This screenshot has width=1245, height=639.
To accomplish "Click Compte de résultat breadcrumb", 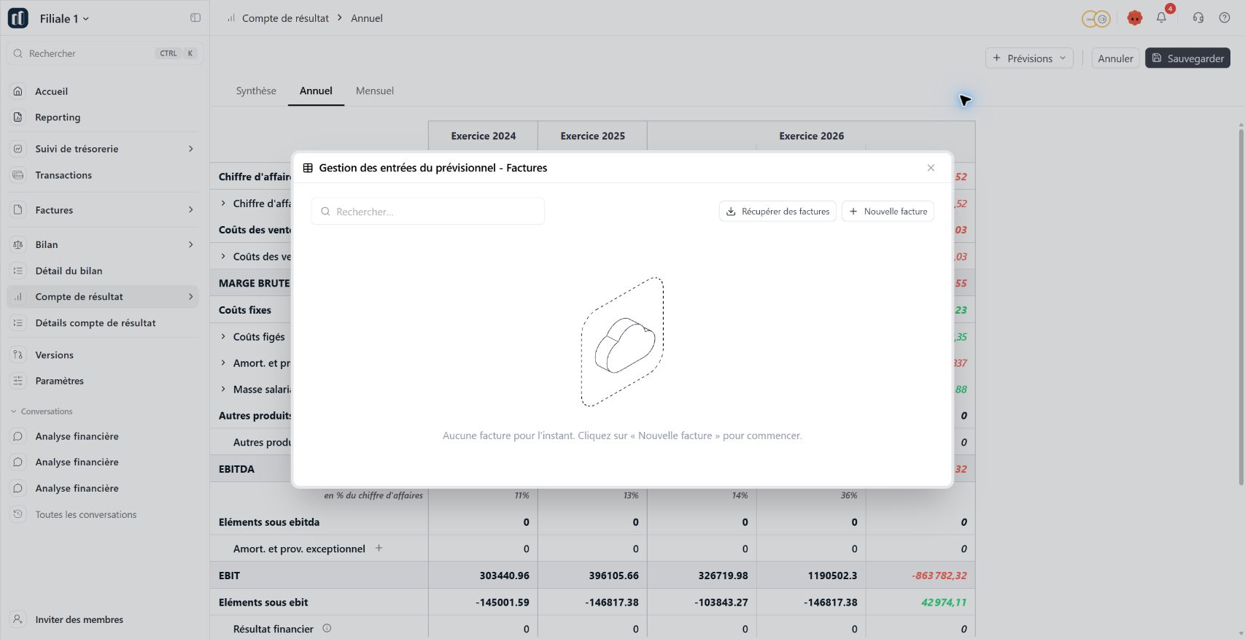I will click(x=285, y=18).
